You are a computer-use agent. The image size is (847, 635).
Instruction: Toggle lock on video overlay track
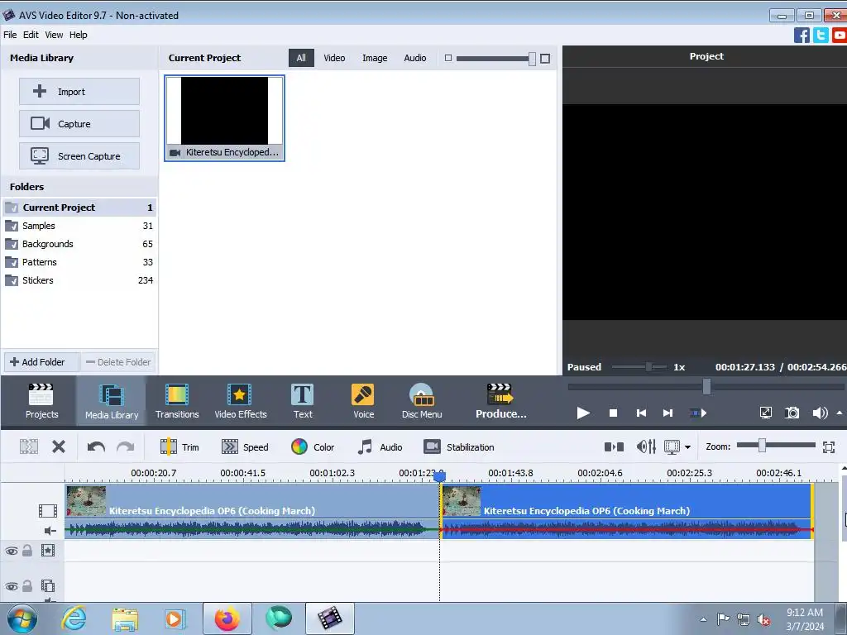[x=27, y=585]
